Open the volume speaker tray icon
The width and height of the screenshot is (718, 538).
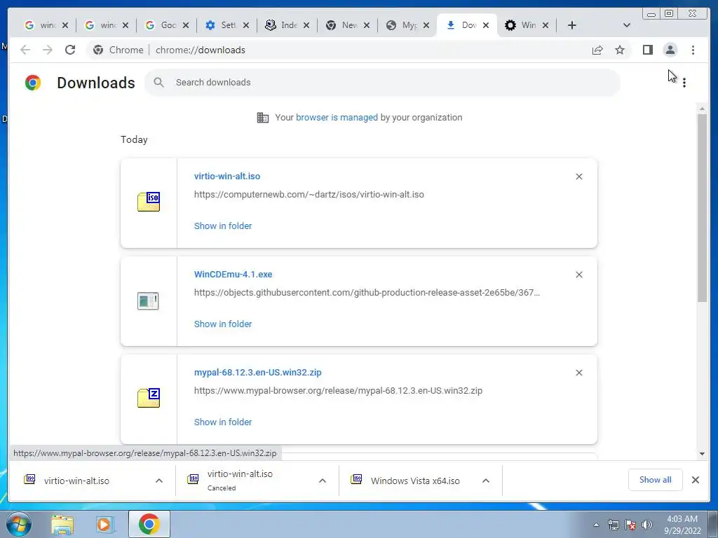point(647,525)
